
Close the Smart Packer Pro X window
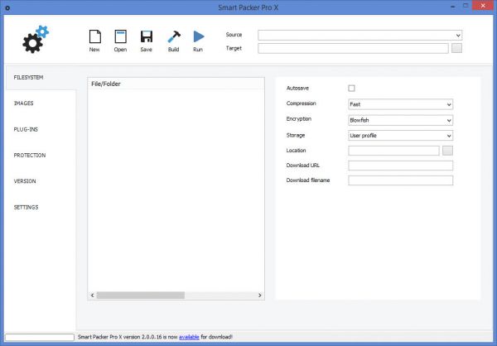coord(483,6)
